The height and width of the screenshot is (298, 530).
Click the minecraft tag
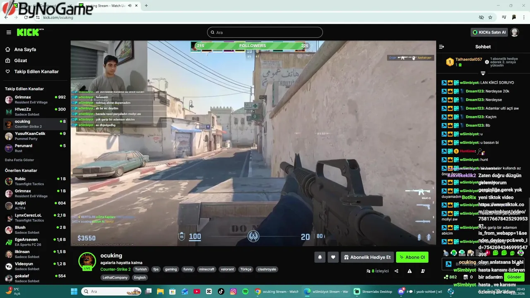(x=207, y=269)
